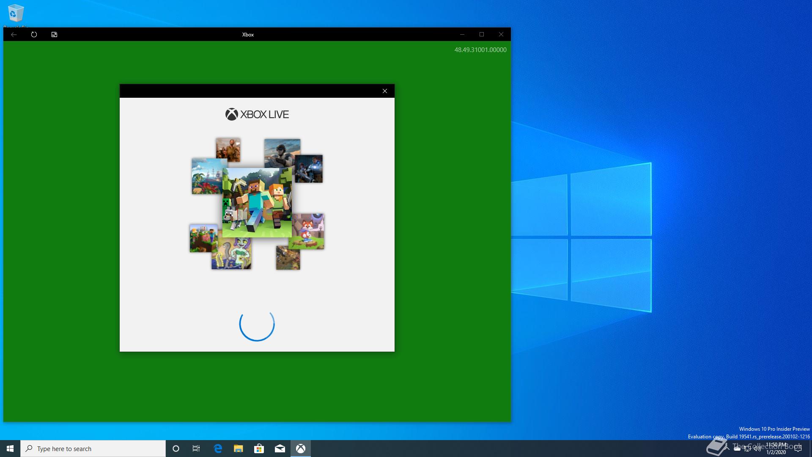Click the small Minecraft landscape thumbnail
Screen dimensions: 812x457
pyautogui.click(x=203, y=238)
